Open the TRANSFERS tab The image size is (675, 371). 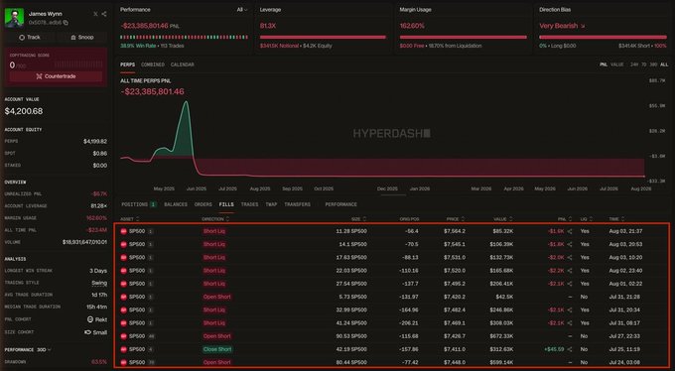297,204
